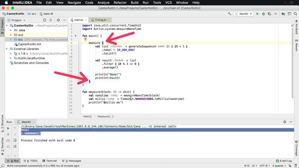Open Project Structure from toolbar

click(283, 14)
